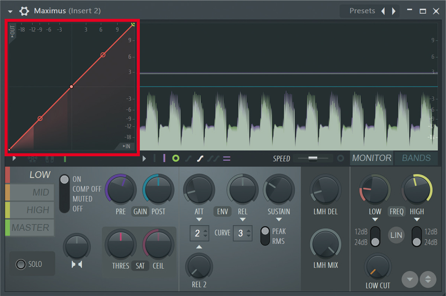The height and width of the screenshot is (296, 446).
Task: Select the MASTER band
Action: pyautogui.click(x=30, y=227)
